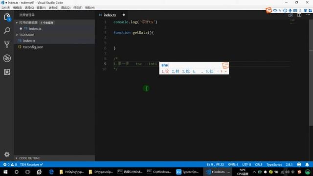Click the 1 unsaved (1个未保存) badge
The width and height of the screenshot is (313, 176).
coord(47,22)
